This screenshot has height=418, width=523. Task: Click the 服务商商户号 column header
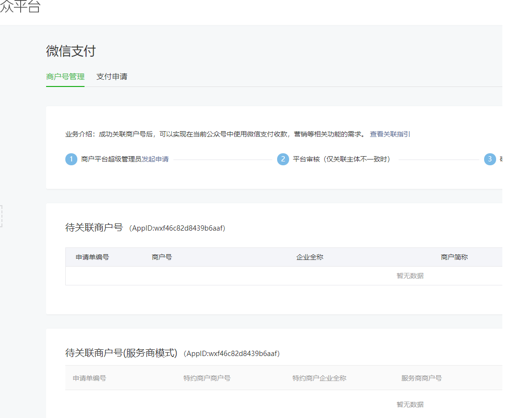coord(421,378)
